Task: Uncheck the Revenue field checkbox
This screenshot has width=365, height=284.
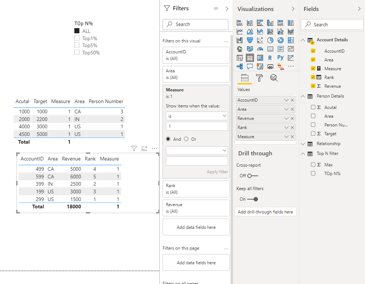Action: [x=313, y=86]
